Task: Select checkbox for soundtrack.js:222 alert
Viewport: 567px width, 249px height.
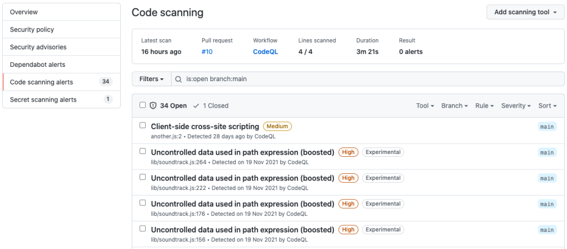Action: [143, 177]
